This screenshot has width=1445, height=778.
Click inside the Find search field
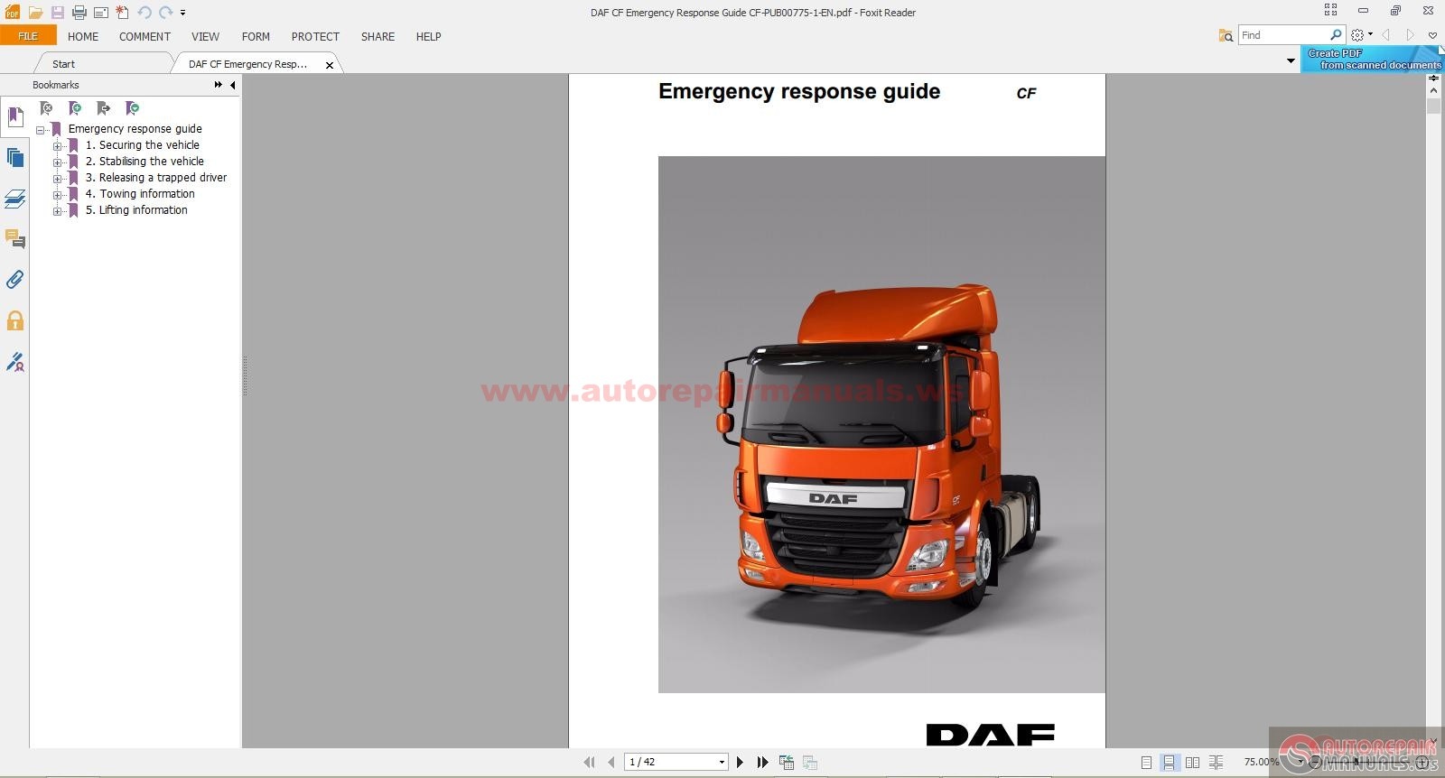pos(1282,35)
